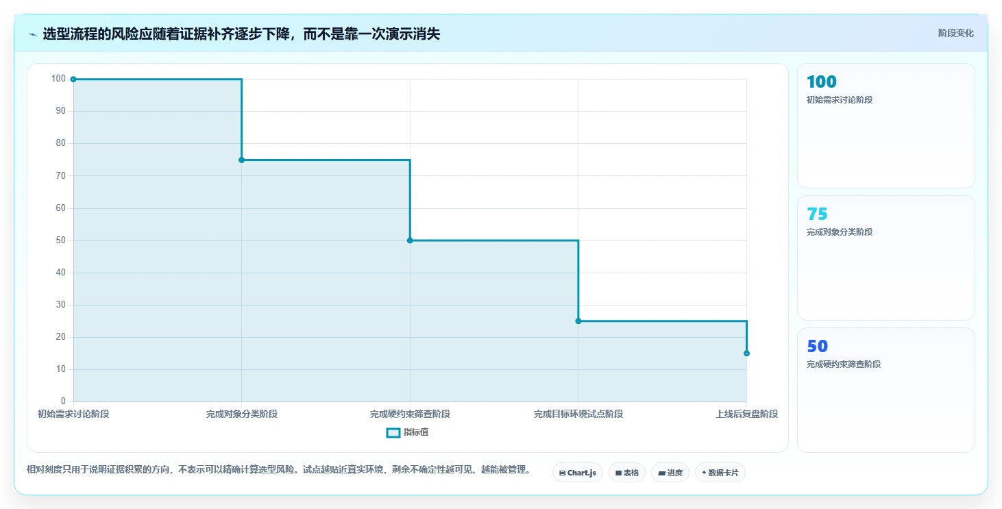
Task: Click 完成对象分类阶段 caption in the 75 card
Action: pyautogui.click(x=840, y=232)
